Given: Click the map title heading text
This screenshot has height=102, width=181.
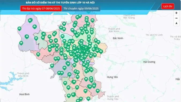Looking at the screenshot, I should 60,2.
